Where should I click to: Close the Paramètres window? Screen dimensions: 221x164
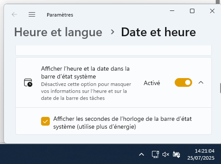[x=212, y=11]
